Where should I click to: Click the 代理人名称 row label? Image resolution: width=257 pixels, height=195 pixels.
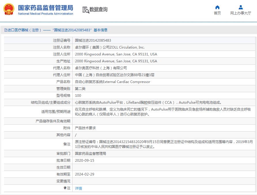pyautogui.click(x=62, y=68)
